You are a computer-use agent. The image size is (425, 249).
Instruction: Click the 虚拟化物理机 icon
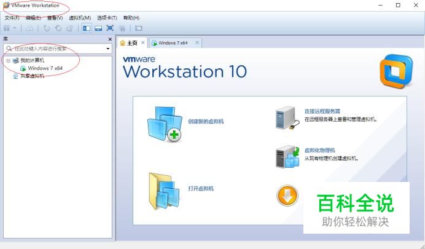(x=287, y=157)
